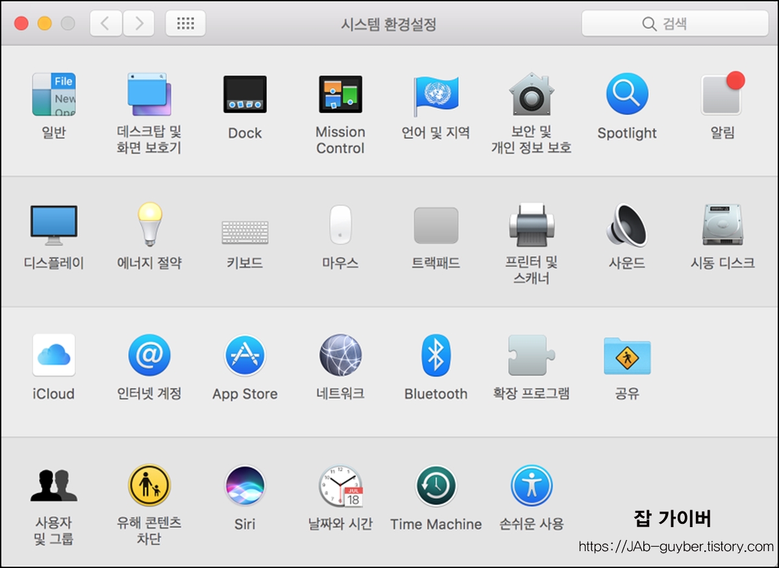Open Siri preferences
779x568 pixels.
245,486
